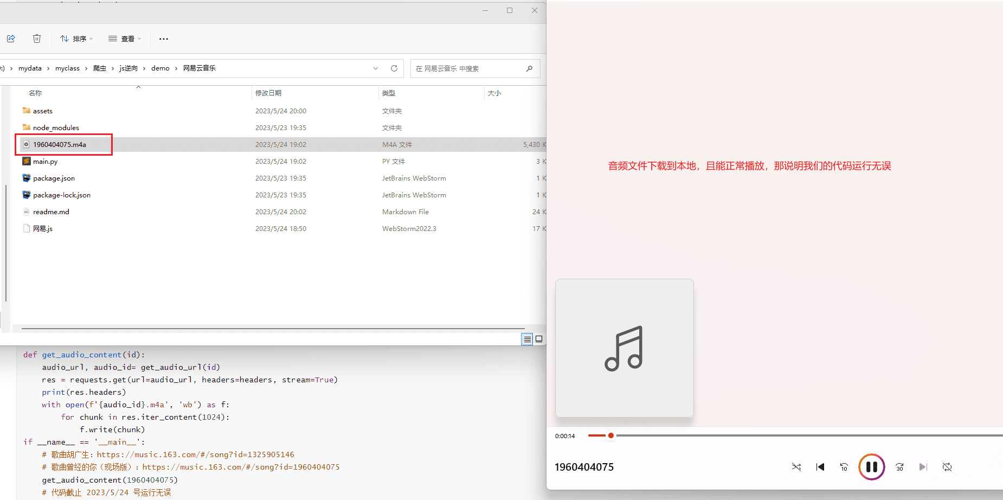Click the Share icon in Explorer toolbar

11,39
